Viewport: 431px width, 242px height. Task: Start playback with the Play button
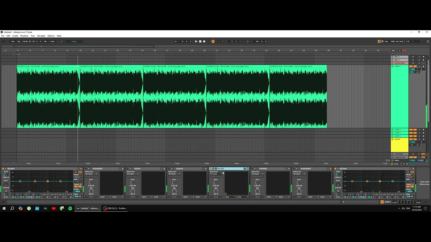point(196,41)
